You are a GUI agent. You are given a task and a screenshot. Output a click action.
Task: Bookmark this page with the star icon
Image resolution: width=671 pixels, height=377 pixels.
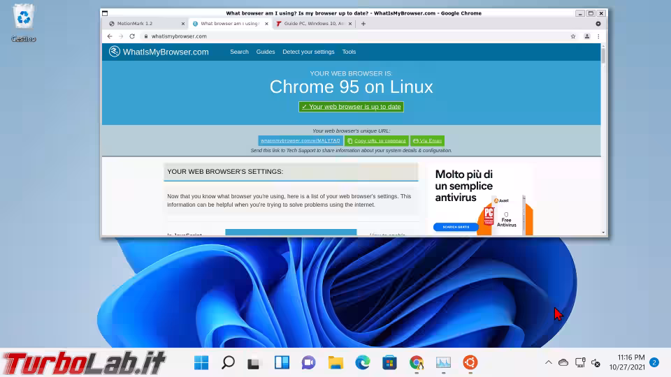pyautogui.click(x=573, y=36)
